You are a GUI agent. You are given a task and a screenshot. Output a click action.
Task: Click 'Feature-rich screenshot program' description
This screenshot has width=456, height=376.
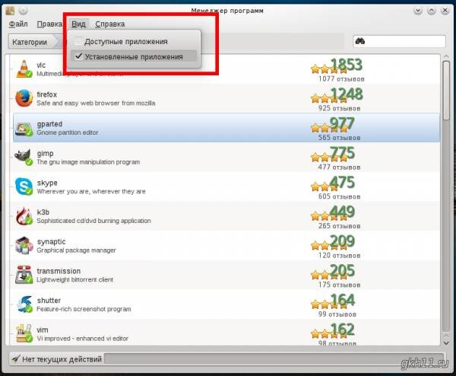pos(84,309)
